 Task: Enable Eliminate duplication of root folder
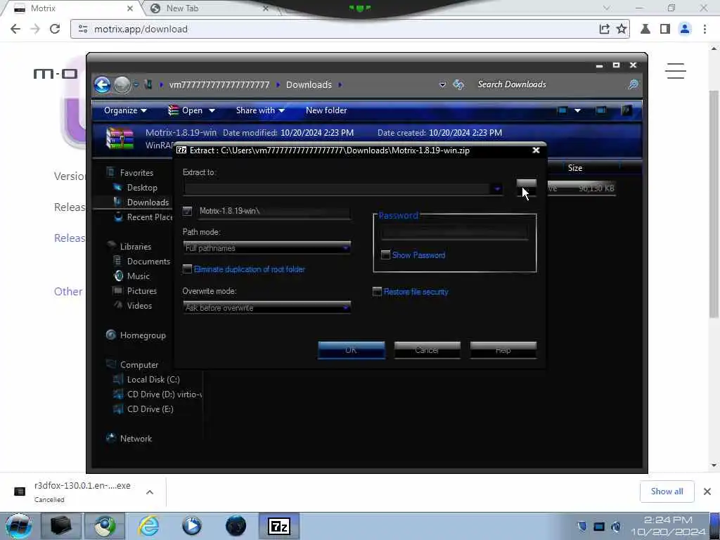pos(187,269)
